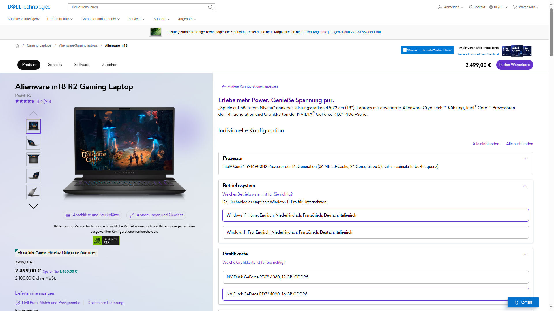Collapse the Betriebssystem section
The width and height of the screenshot is (554, 311).
(525, 186)
